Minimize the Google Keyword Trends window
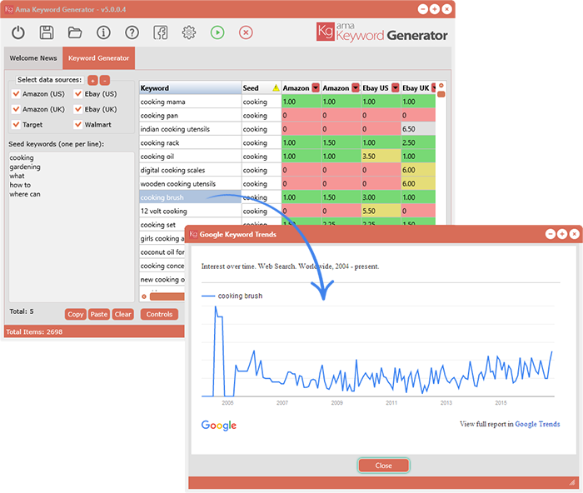 [x=551, y=234]
